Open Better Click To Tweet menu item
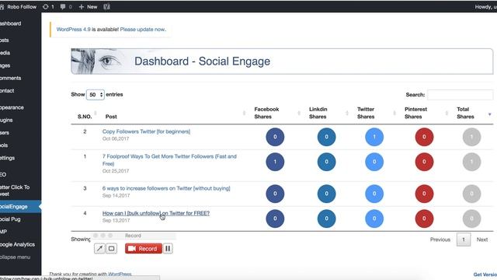 click(x=15, y=191)
